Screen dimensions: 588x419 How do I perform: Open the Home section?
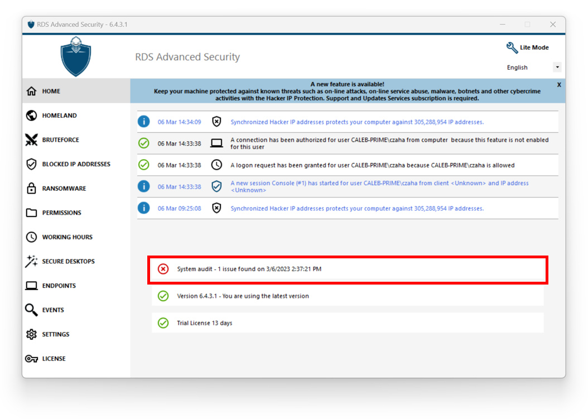[76, 91]
